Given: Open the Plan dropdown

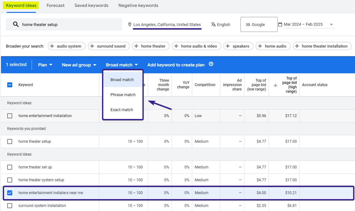Looking at the screenshot, I should point(45,65).
